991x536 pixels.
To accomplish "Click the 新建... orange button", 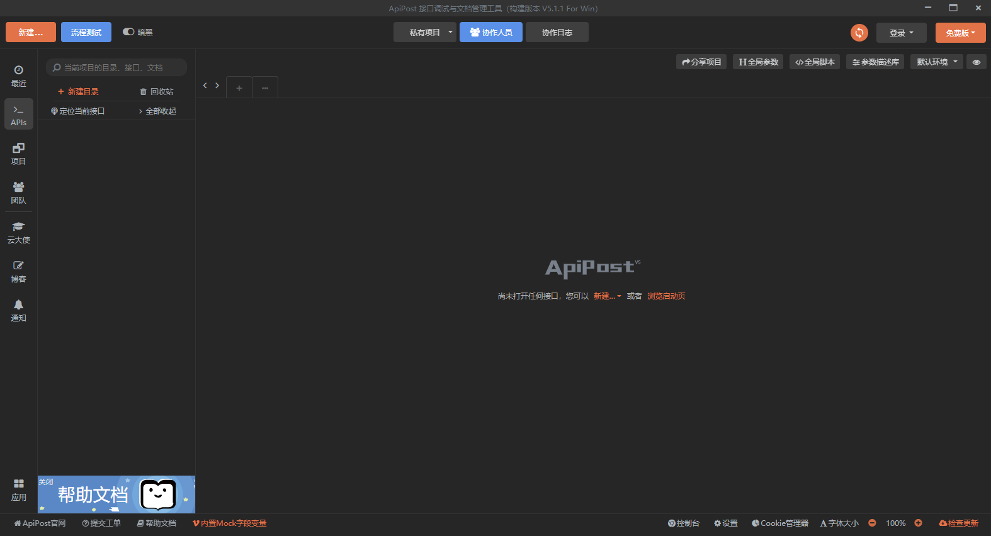I will pyautogui.click(x=31, y=32).
